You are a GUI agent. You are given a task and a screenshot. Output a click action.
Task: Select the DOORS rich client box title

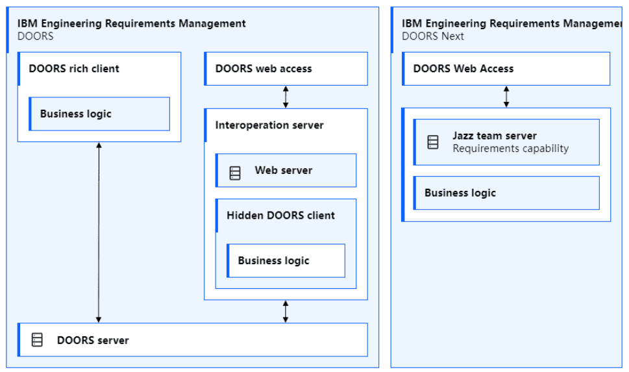tap(74, 68)
